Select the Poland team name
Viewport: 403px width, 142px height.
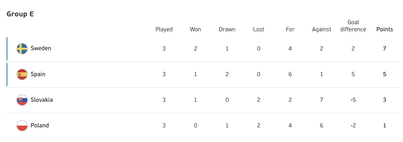40,126
